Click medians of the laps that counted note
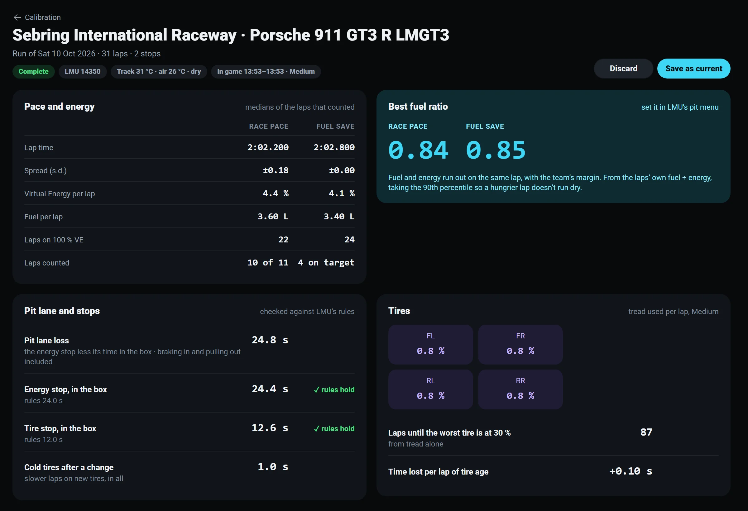Image resolution: width=748 pixels, height=511 pixels. tap(300, 107)
